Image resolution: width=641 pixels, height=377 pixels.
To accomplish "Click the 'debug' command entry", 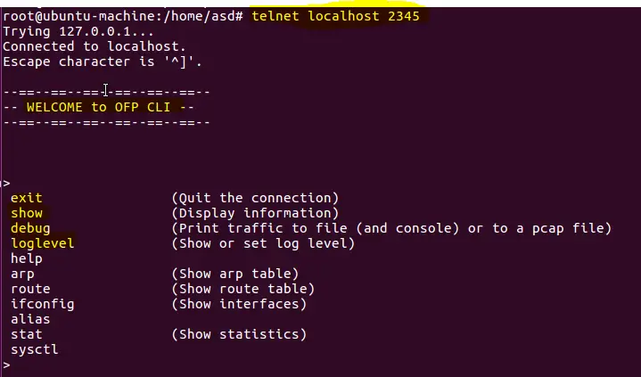I will [30, 228].
